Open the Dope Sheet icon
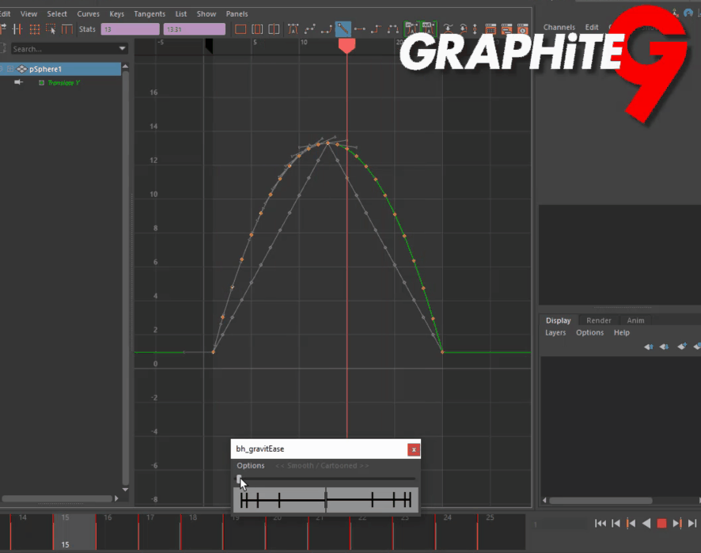The image size is (701, 553). point(491,29)
